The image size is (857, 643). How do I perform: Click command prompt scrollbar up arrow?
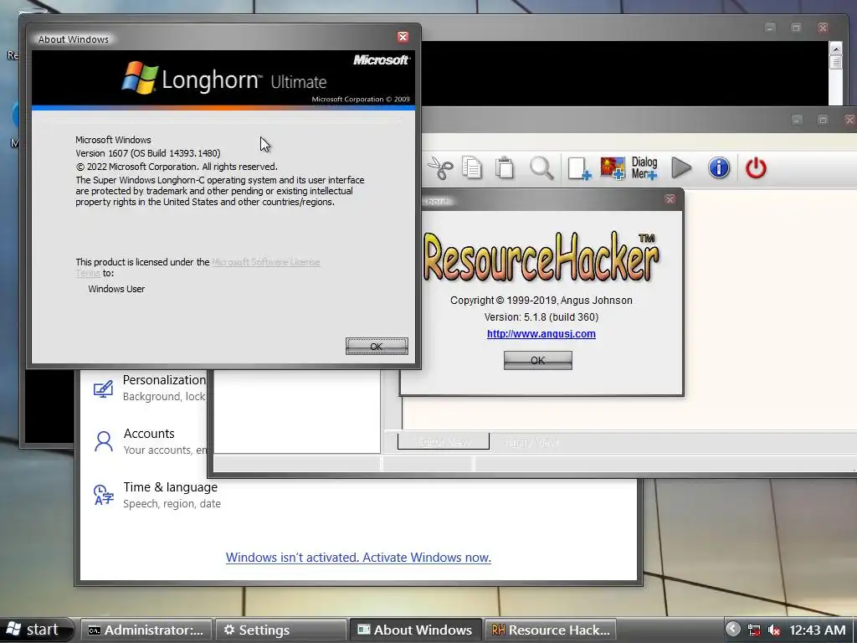[836, 49]
